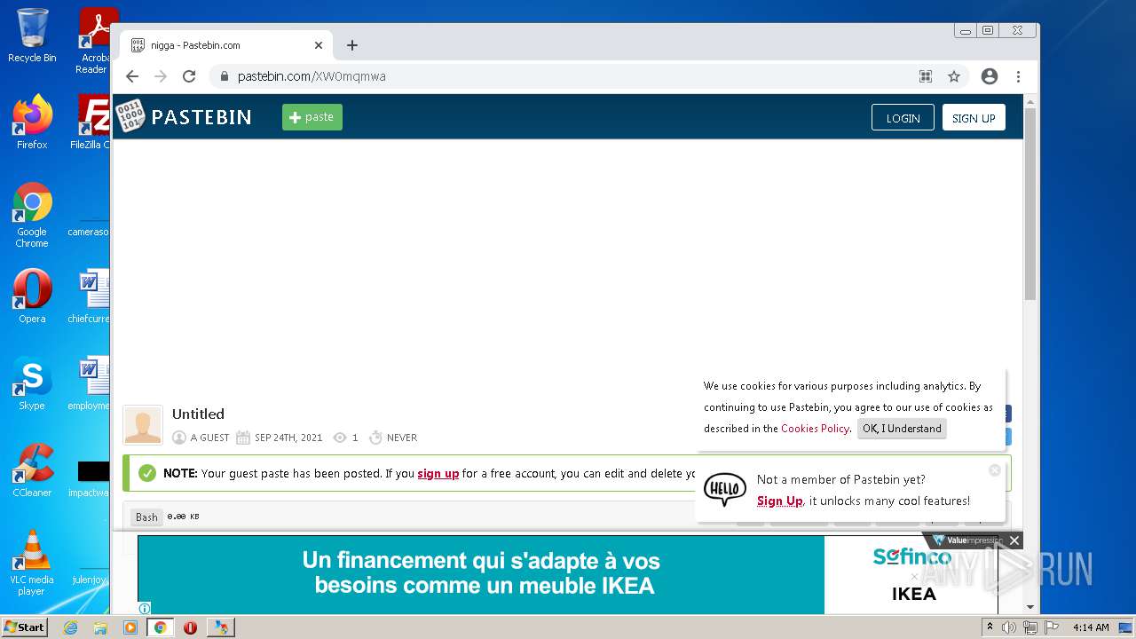Click the Action Center flag icon
Screen dimensions: 1136x639
(x=1052, y=627)
